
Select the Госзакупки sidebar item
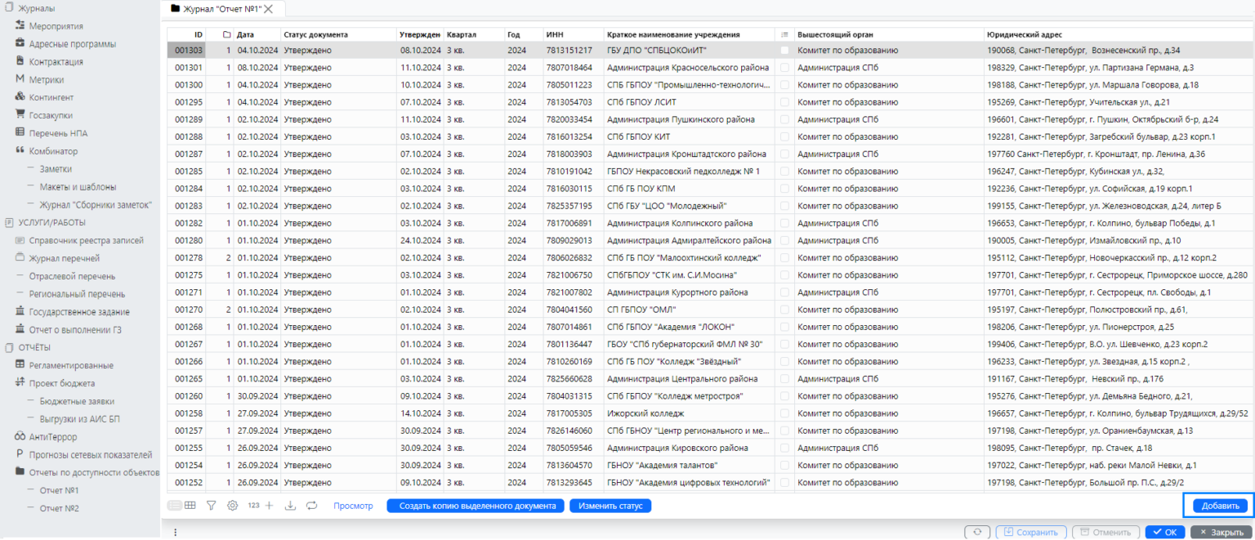click(x=51, y=115)
